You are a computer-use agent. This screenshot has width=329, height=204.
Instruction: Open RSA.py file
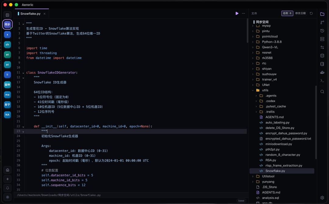pyautogui.click(x=282, y=160)
